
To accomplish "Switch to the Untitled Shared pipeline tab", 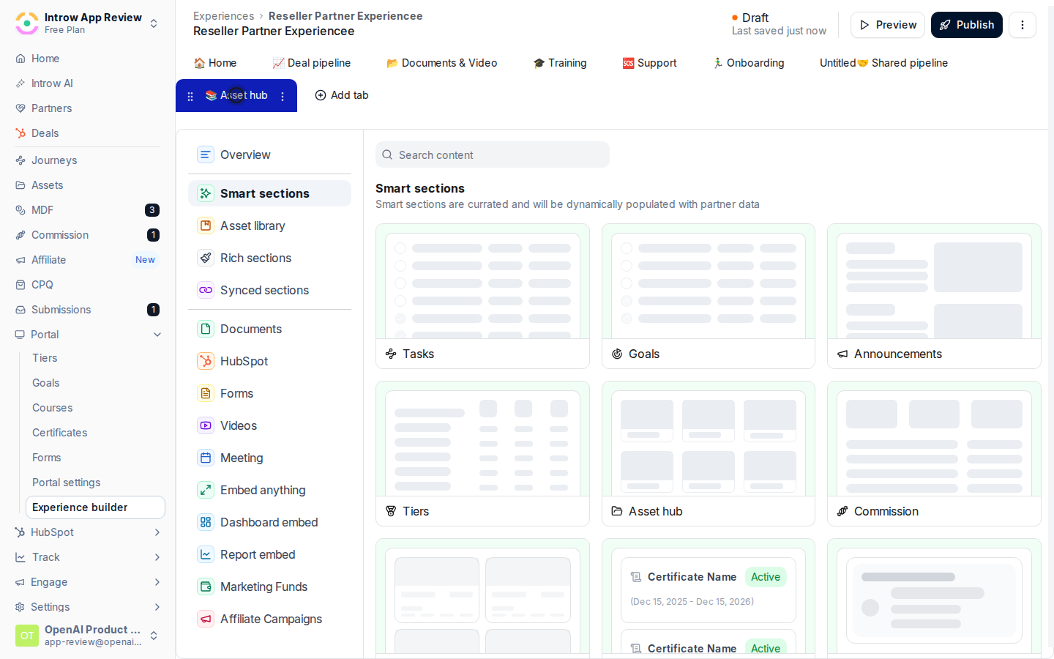I will coord(883,63).
